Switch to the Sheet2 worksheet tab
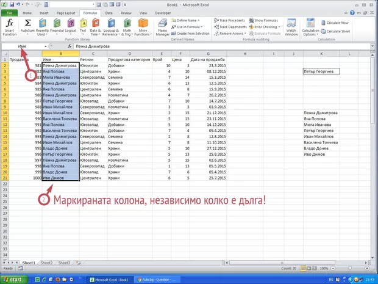 click(46, 263)
